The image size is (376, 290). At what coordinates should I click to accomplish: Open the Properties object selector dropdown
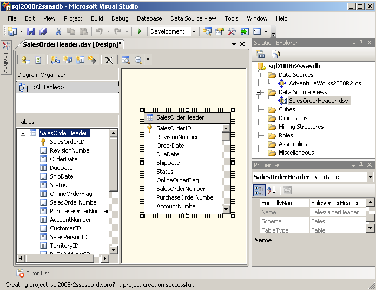coord(370,177)
